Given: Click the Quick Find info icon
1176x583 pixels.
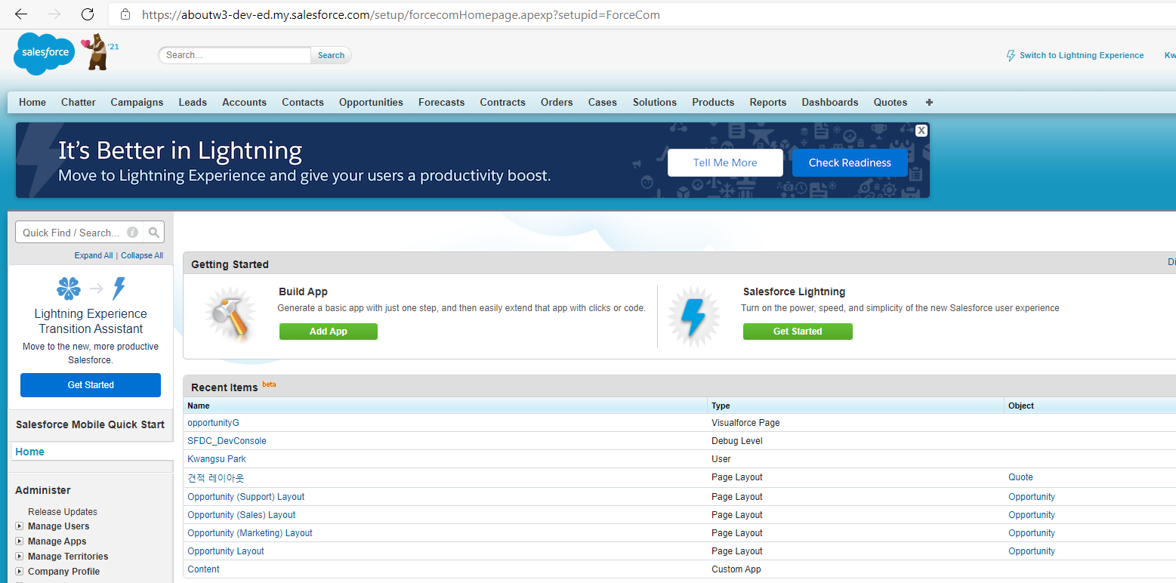Looking at the screenshot, I should [x=132, y=233].
